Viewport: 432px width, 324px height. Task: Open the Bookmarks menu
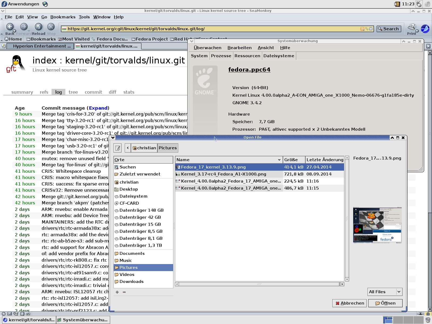point(63,17)
